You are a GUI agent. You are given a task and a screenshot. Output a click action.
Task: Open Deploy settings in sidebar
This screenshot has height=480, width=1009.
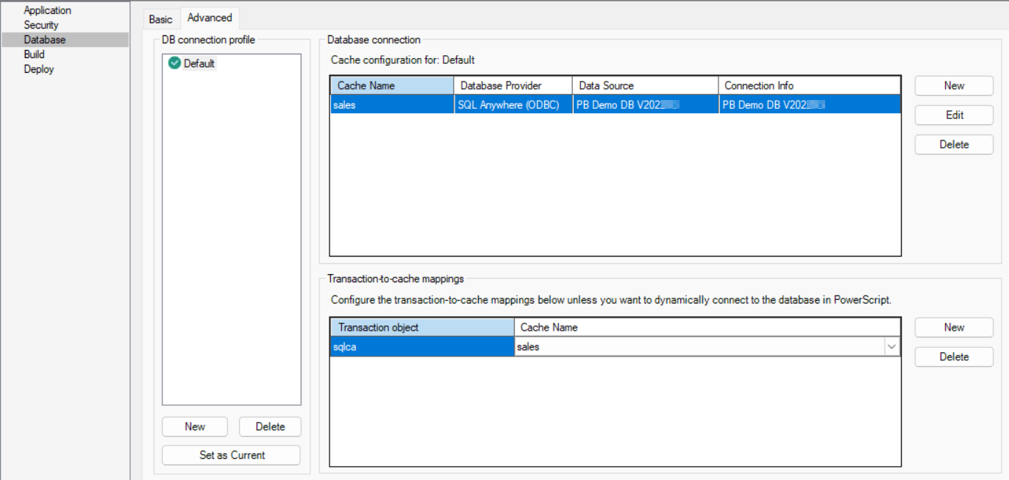pos(38,69)
